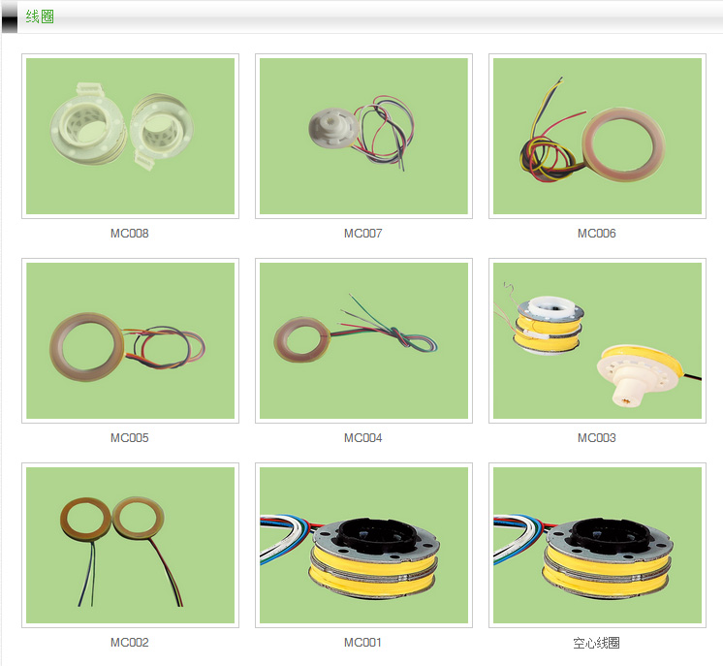Follow the MC002 caption link
Screen dimensions: 723x666
coord(130,643)
